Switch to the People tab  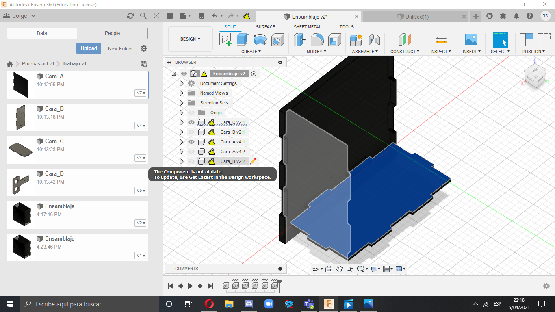click(x=112, y=33)
